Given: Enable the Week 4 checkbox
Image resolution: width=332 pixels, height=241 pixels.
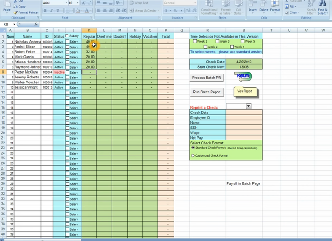Looking at the screenshot, I should pos(232,47).
